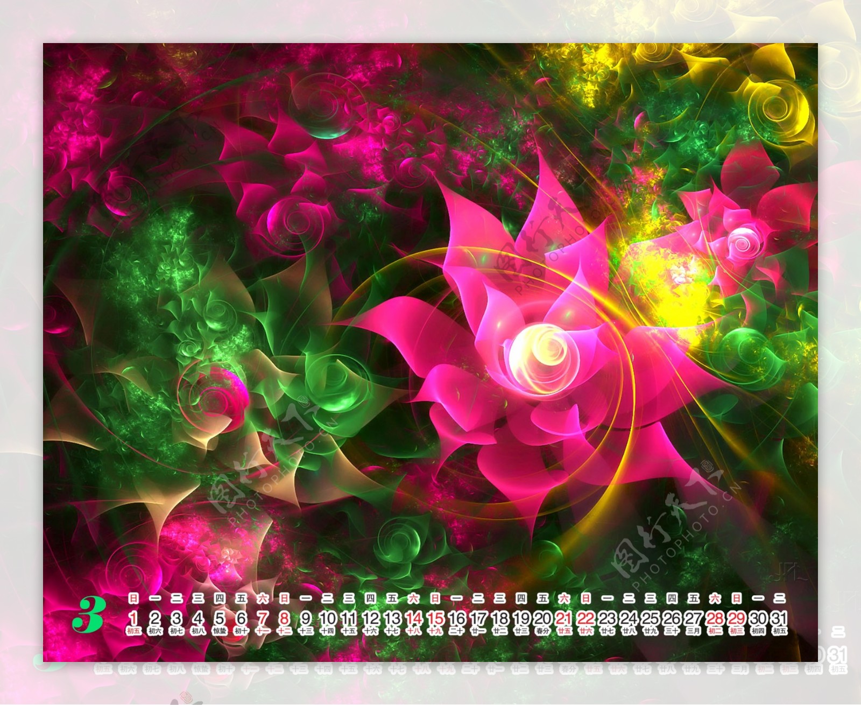Click weekday header 五 above date 20
The width and height of the screenshot is (861, 705).
click(x=542, y=598)
